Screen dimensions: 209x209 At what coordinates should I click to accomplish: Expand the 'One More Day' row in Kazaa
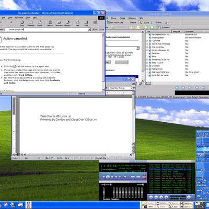coord(147,47)
